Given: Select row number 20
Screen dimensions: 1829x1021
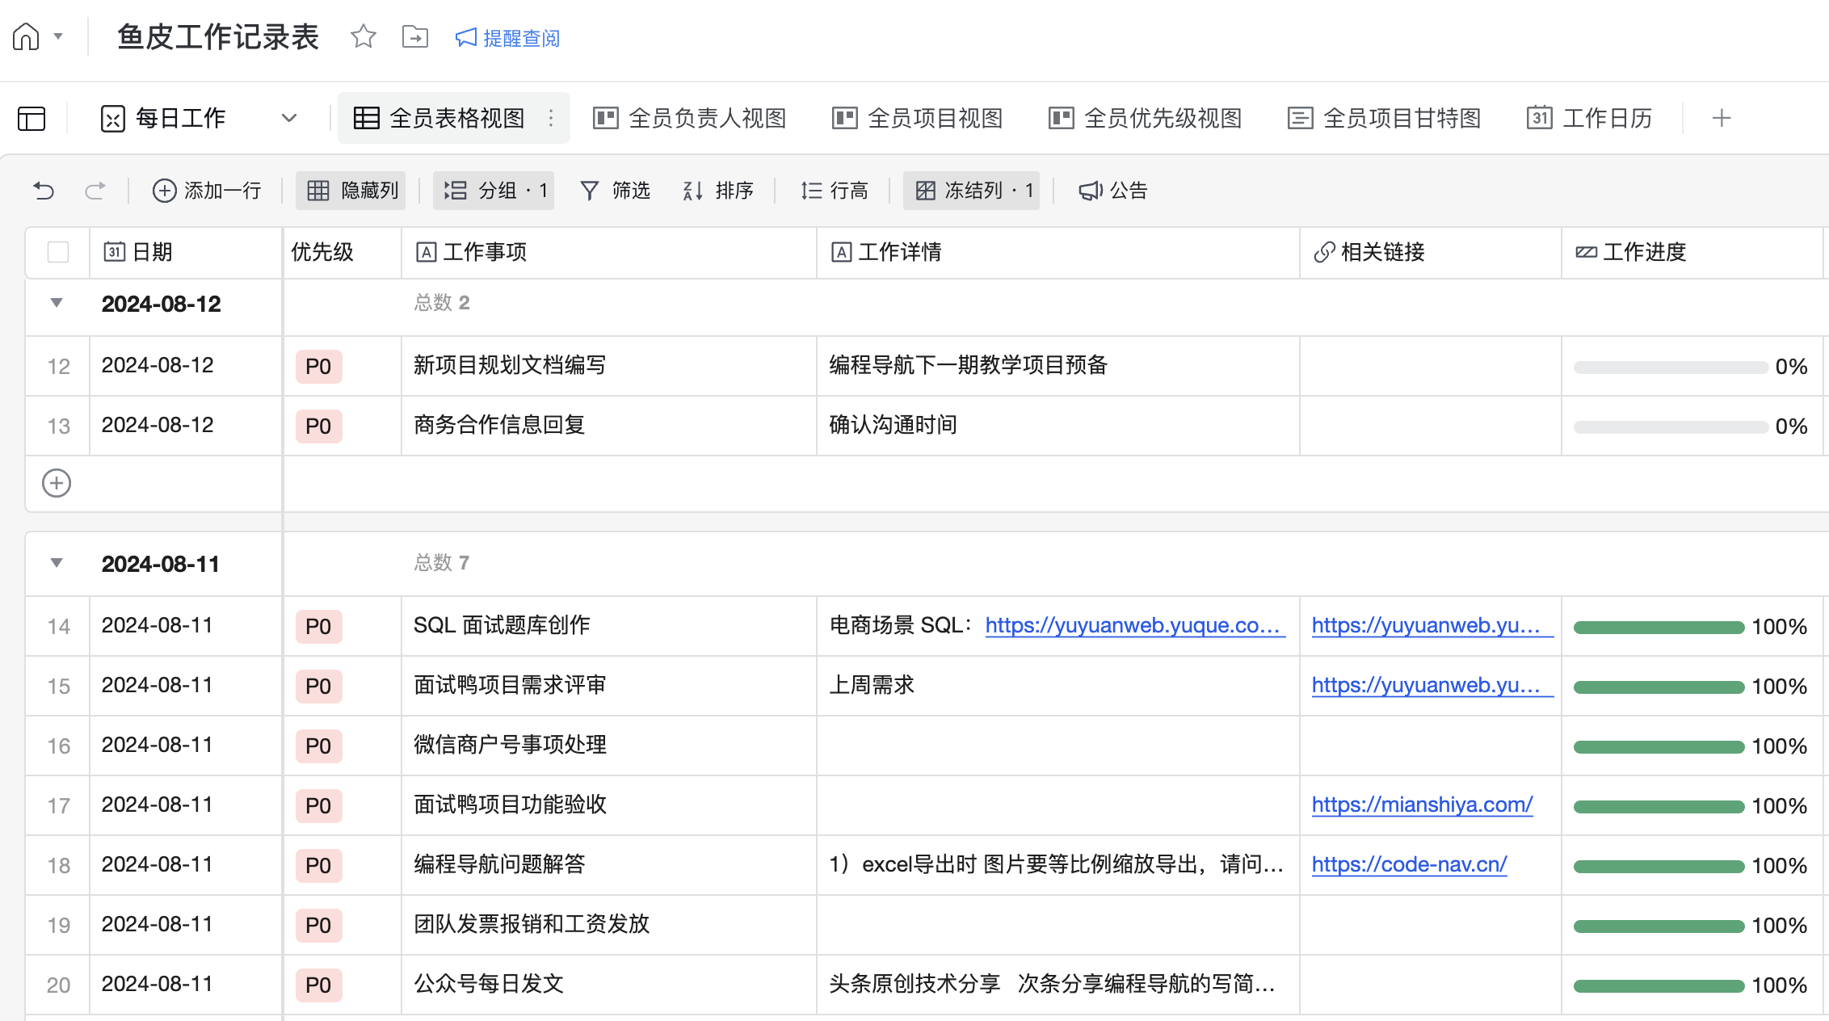Looking at the screenshot, I should coord(58,985).
